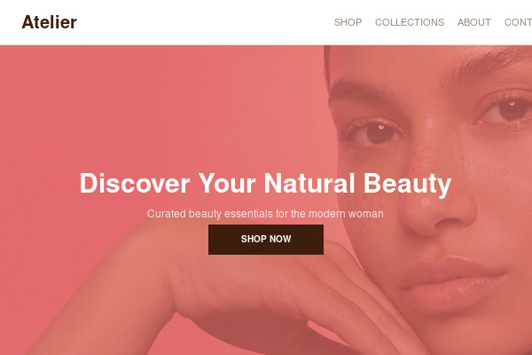Click the Atelier logo in the header
Viewport: 532px width, 355px height.
pyautogui.click(x=49, y=22)
